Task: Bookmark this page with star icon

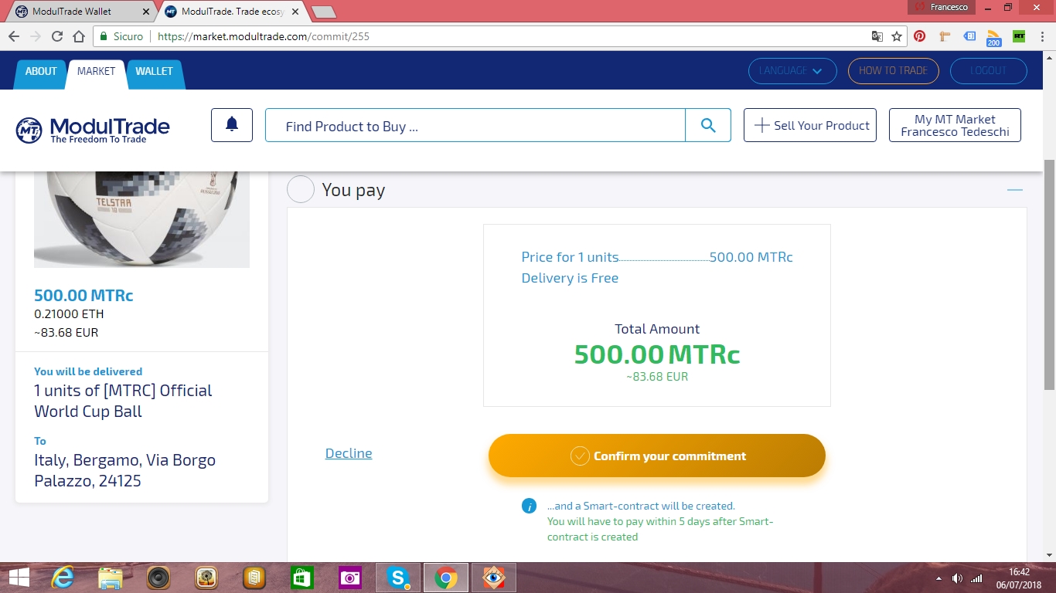Action: [897, 36]
